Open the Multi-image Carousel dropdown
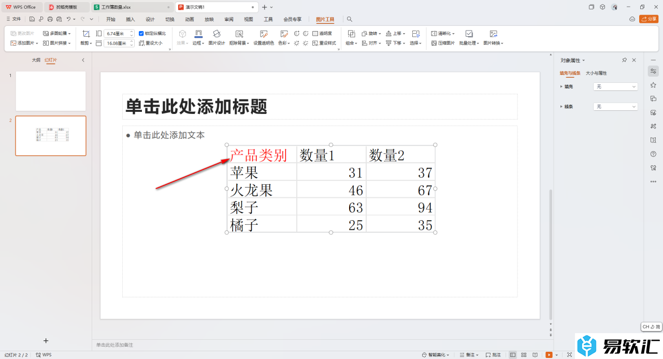The image size is (663, 359). point(57,33)
